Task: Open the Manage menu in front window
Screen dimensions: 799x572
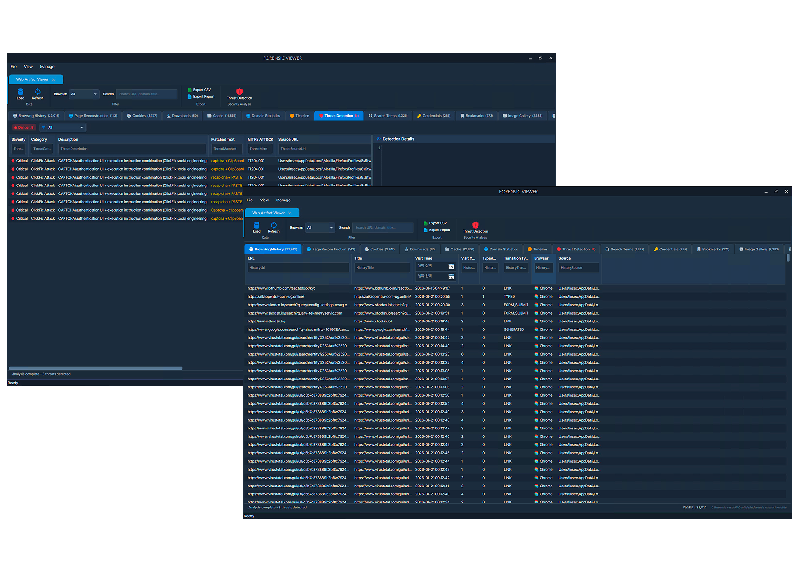Action: coord(283,200)
